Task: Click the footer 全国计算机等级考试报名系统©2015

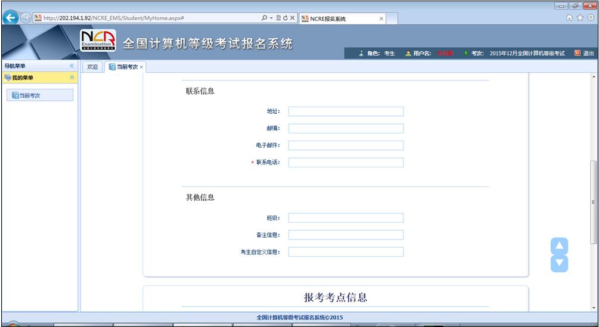Action: point(300,317)
